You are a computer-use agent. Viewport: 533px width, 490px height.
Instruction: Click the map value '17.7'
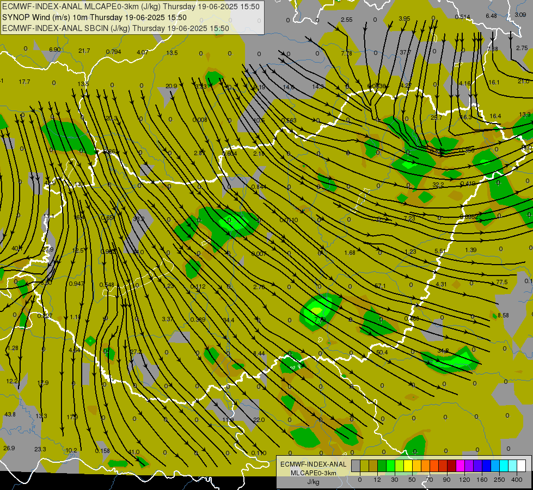[x=24, y=82]
